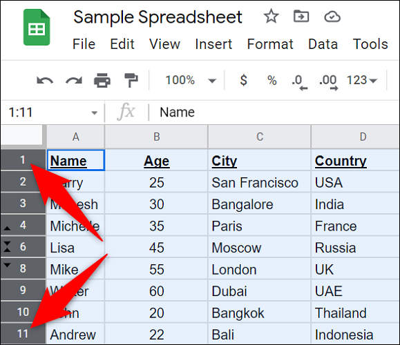Click the City header cell
Image resolution: width=400 pixels, height=345 pixels.
pyautogui.click(x=260, y=160)
